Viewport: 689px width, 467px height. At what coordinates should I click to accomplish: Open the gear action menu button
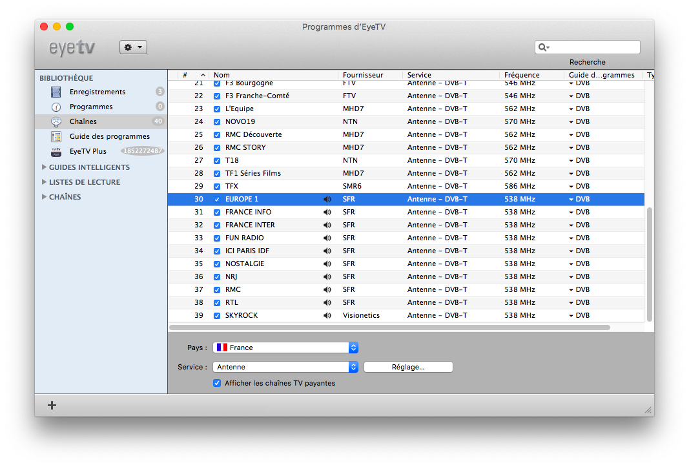click(133, 47)
